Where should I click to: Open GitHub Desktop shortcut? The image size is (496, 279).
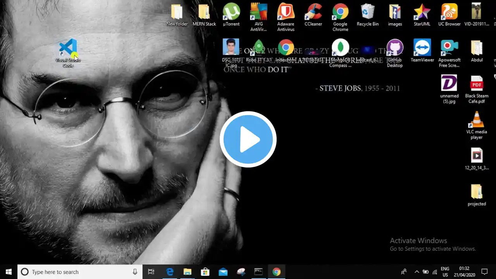pos(395,53)
